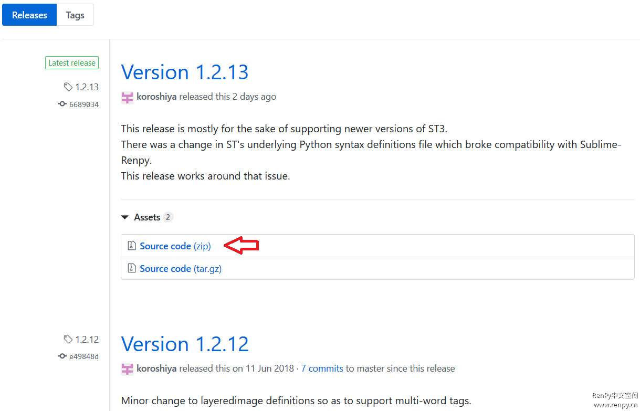The width and height of the screenshot is (640, 411).
Task: Click koroshiya's avatar under Version 1.2.13
Action: pyautogui.click(x=127, y=97)
